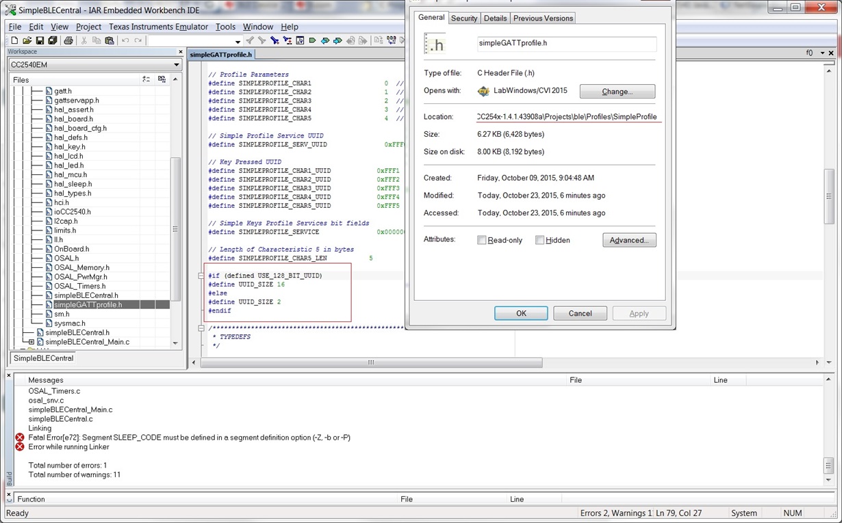Click the green Go To toolbar icon

(312, 41)
